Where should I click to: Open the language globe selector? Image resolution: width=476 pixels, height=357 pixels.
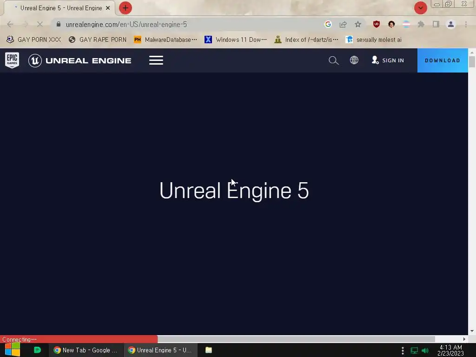(x=354, y=60)
